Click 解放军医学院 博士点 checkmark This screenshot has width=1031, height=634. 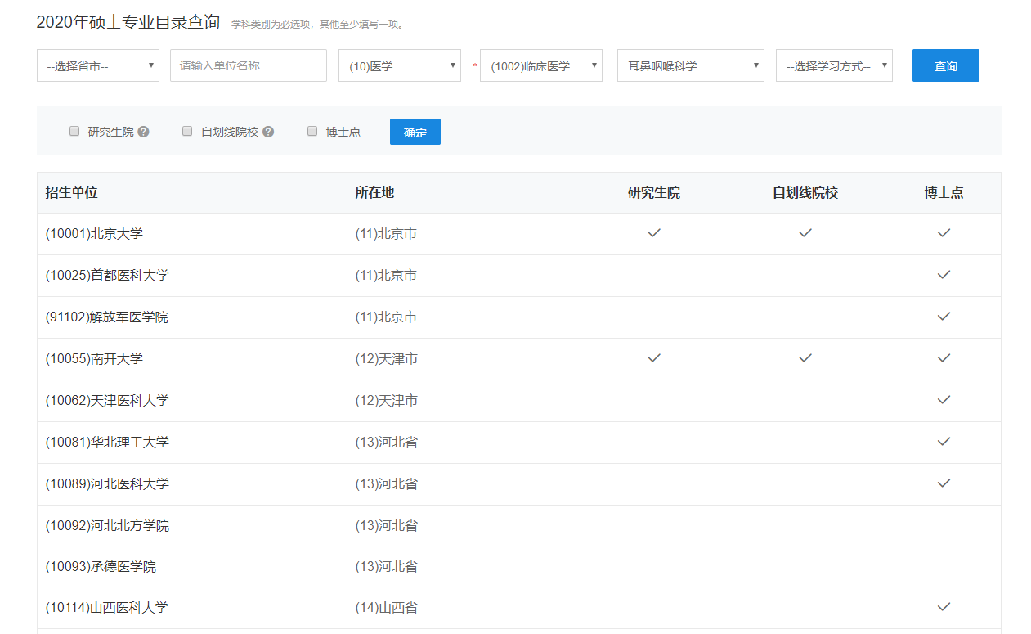click(x=944, y=317)
